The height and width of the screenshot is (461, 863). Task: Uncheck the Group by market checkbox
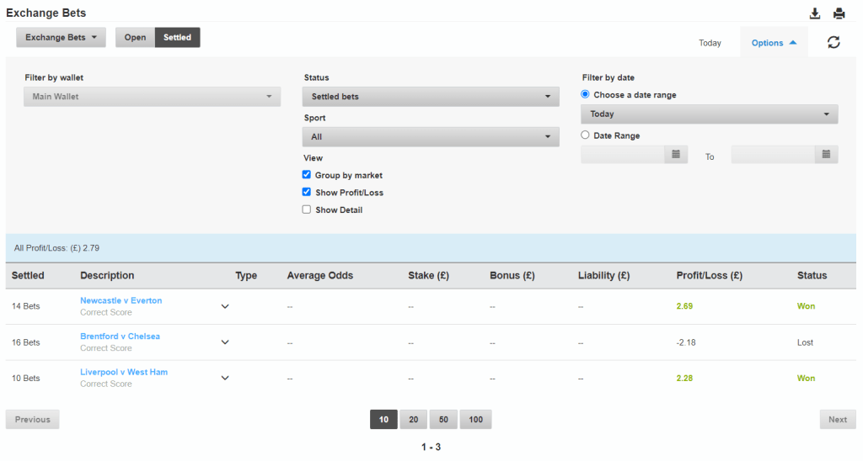308,175
